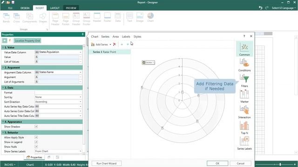Screen dimensions: 298x167
Task: Open the Interaction settings icon
Action: point(244,112)
